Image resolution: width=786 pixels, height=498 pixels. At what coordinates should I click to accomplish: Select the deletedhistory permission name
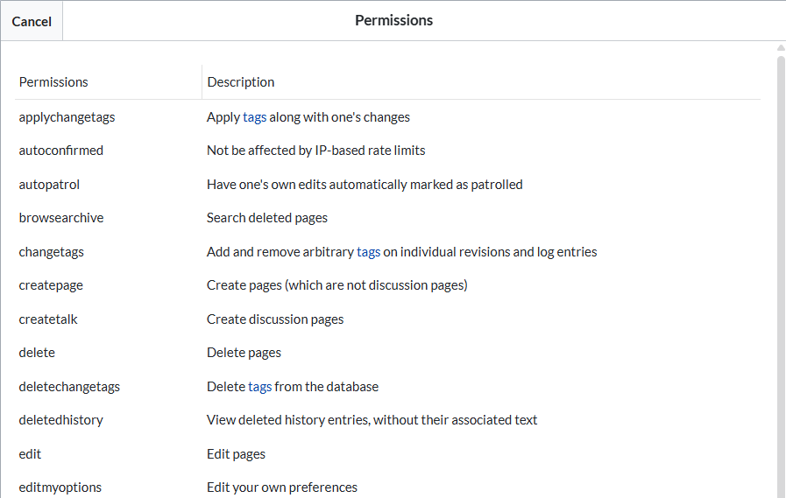click(60, 419)
